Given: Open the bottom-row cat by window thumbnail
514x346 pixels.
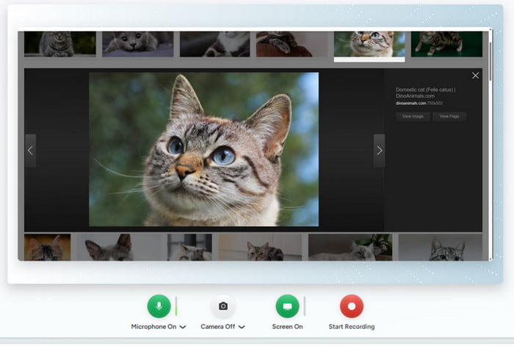Looking at the screenshot, I should 189,248.
